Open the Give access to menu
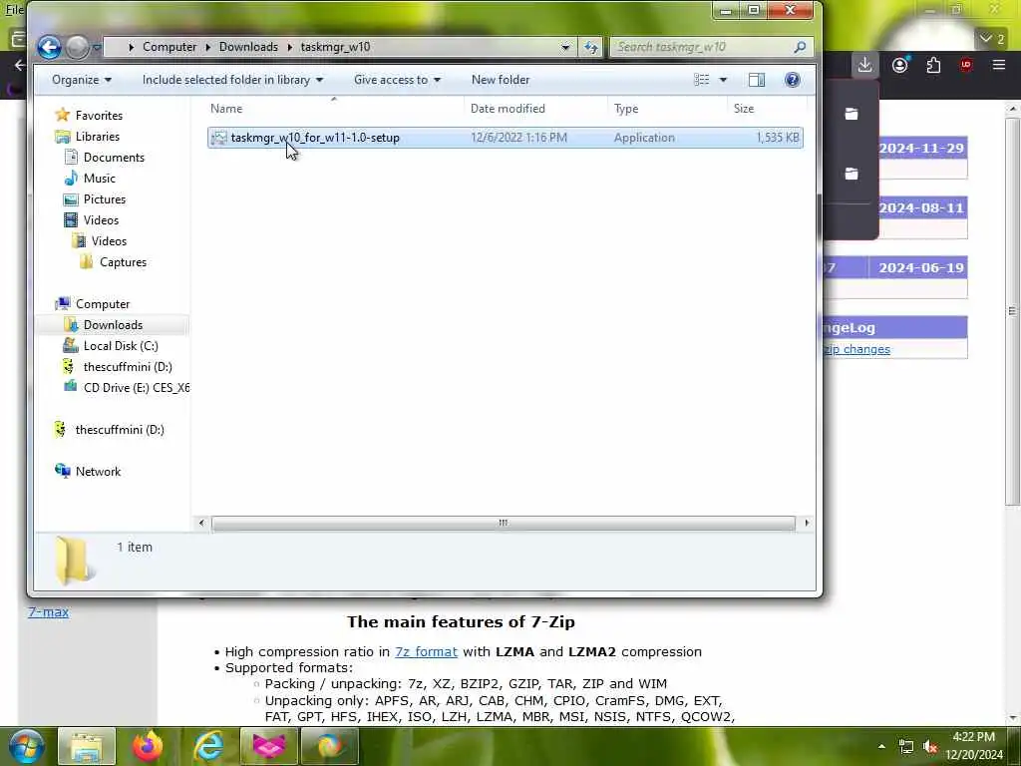 coord(397,80)
